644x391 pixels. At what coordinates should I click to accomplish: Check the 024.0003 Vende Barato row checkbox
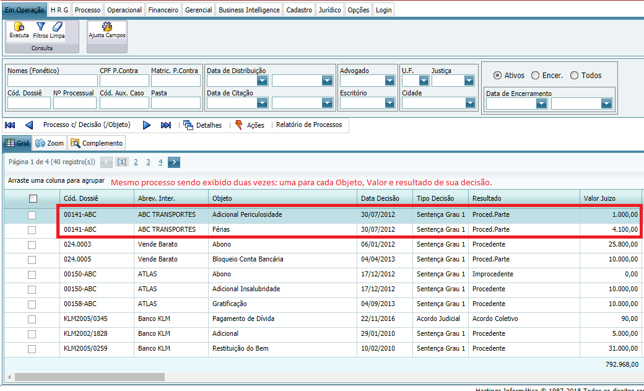click(32, 245)
